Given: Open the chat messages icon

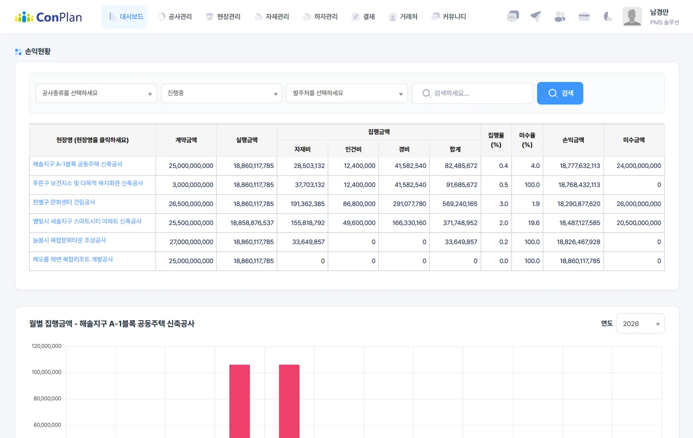Looking at the screenshot, I should click(x=513, y=17).
